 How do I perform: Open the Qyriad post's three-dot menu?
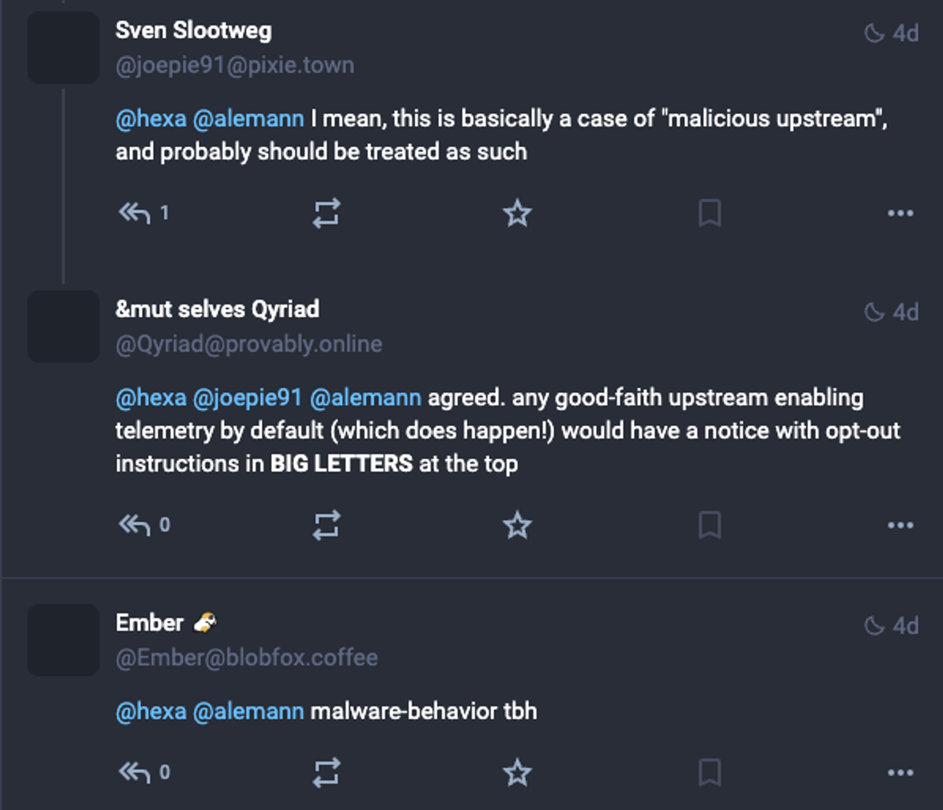click(901, 524)
